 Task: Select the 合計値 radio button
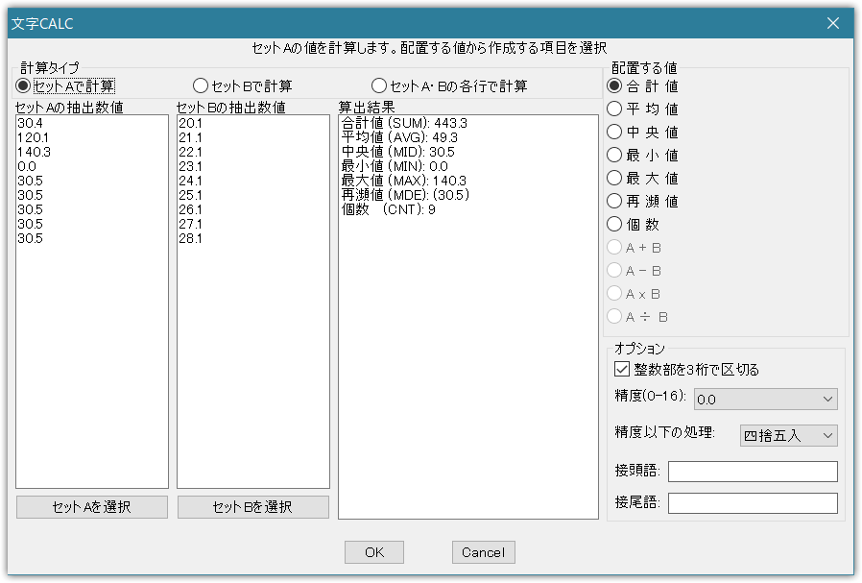point(615,86)
